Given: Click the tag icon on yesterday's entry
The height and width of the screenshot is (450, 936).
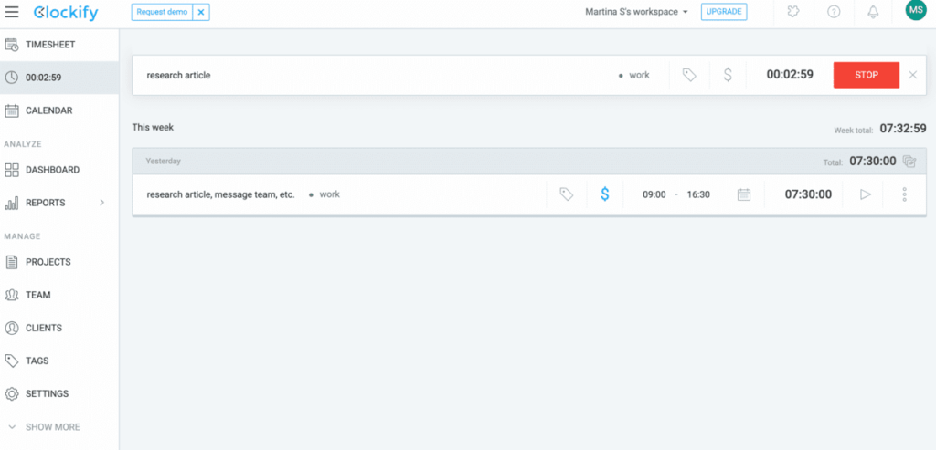Looking at the screenshot, I should tap(566, 194).
